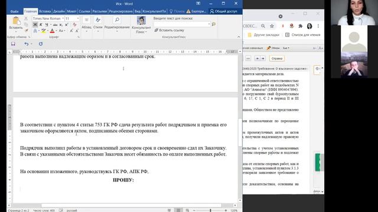This screenshot has height=212, width=378.
Task: Switch to Ссылки ribbon tab
Action: [84, 11]
